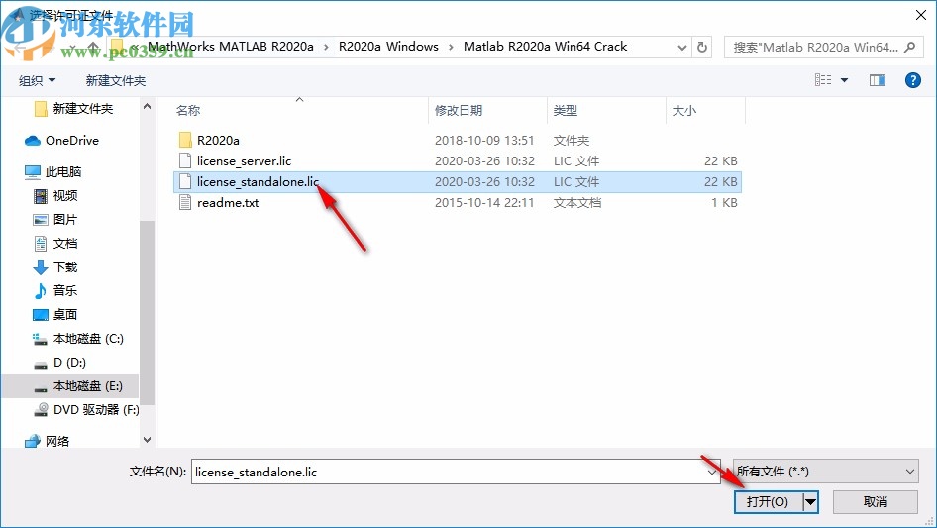Open the help question mark icon

click(x=912, y=80)
